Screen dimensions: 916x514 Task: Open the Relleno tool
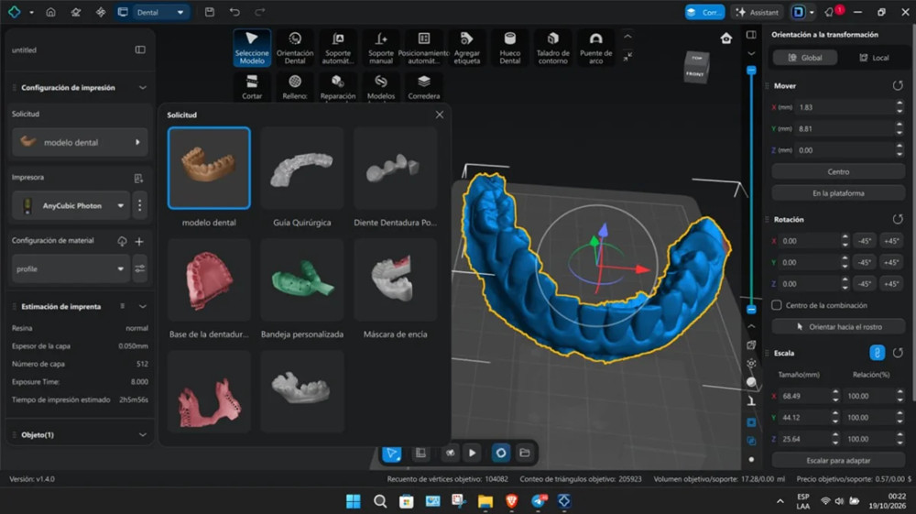point(295,86)
